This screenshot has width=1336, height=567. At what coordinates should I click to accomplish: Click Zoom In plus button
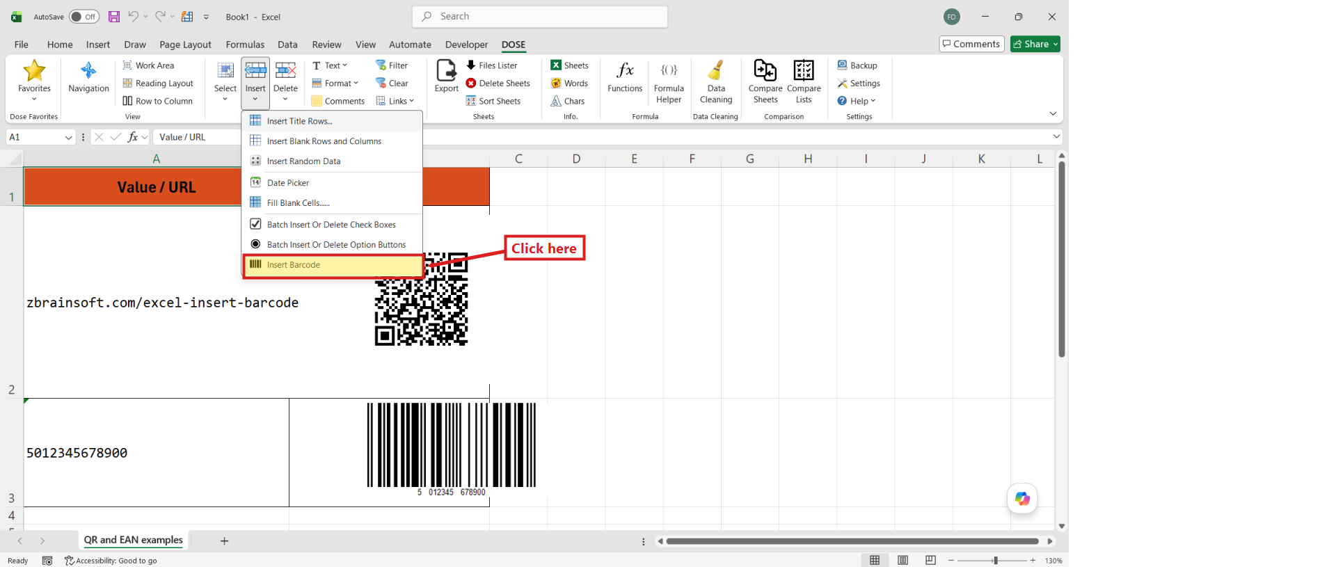click(x=1033, y=560)
